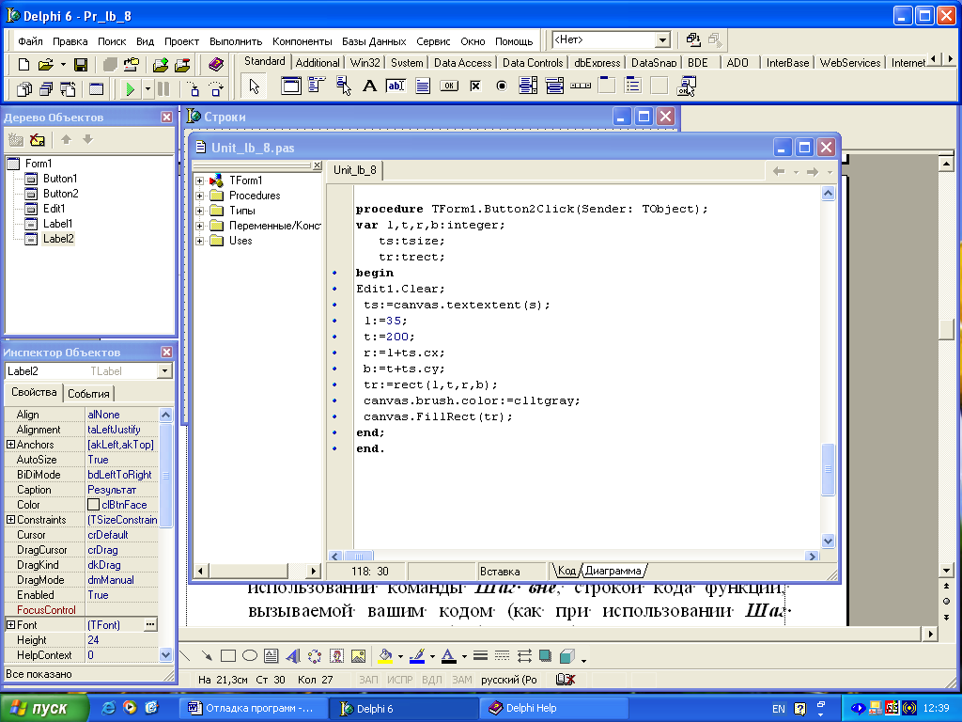The height and width of the screenshot is (722, 962).
Task: Open the Сервис menu
Action: coord(433,41)
